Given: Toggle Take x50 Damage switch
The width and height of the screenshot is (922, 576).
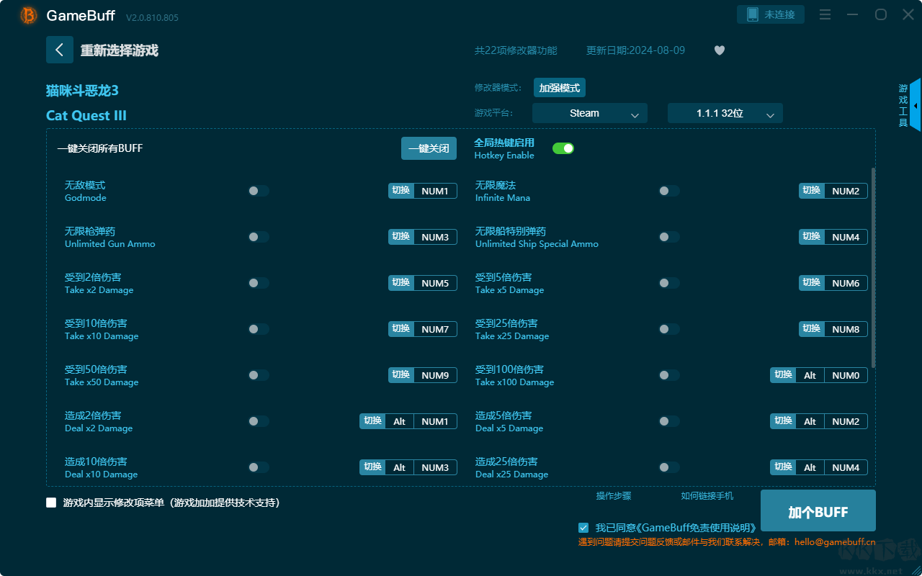Looking at the screenshot, I should [259, 375].
